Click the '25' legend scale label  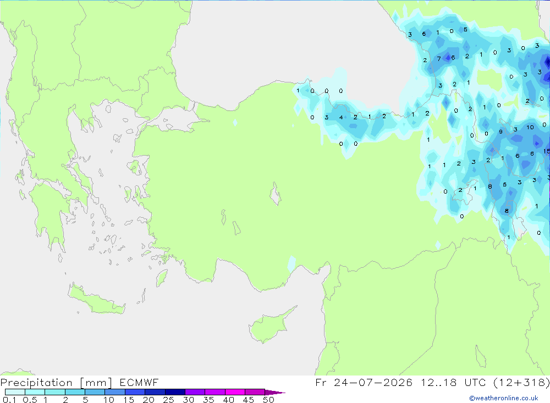pos(168,400)
